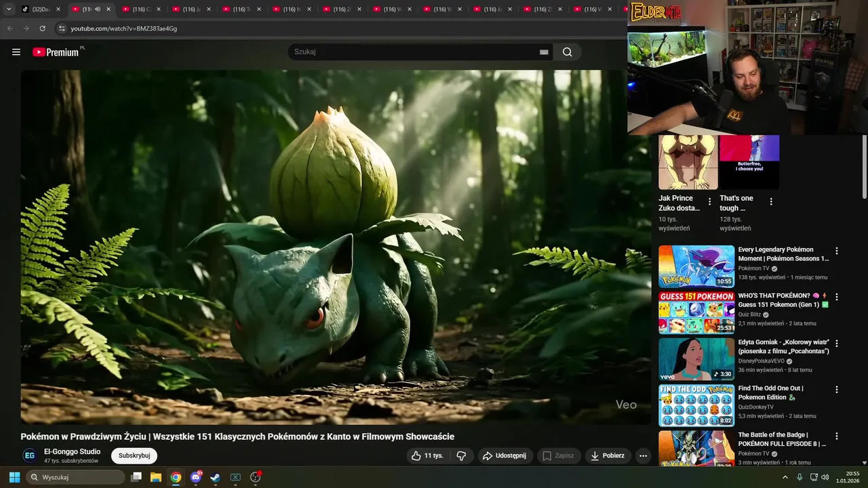View site information icon in address bar
This screenshot has height=488, width=868.
[x=62, y=28]
